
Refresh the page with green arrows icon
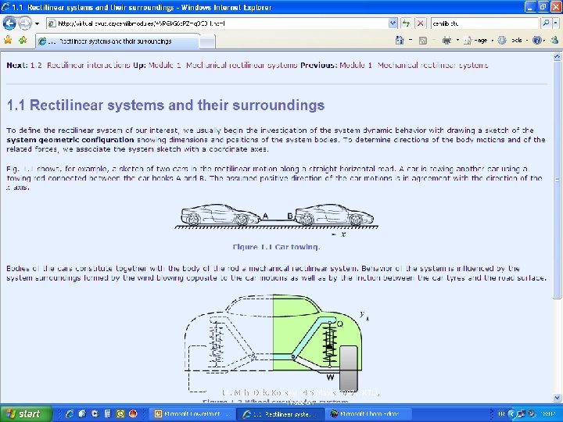pyautogui.click(x=406, y=23)
